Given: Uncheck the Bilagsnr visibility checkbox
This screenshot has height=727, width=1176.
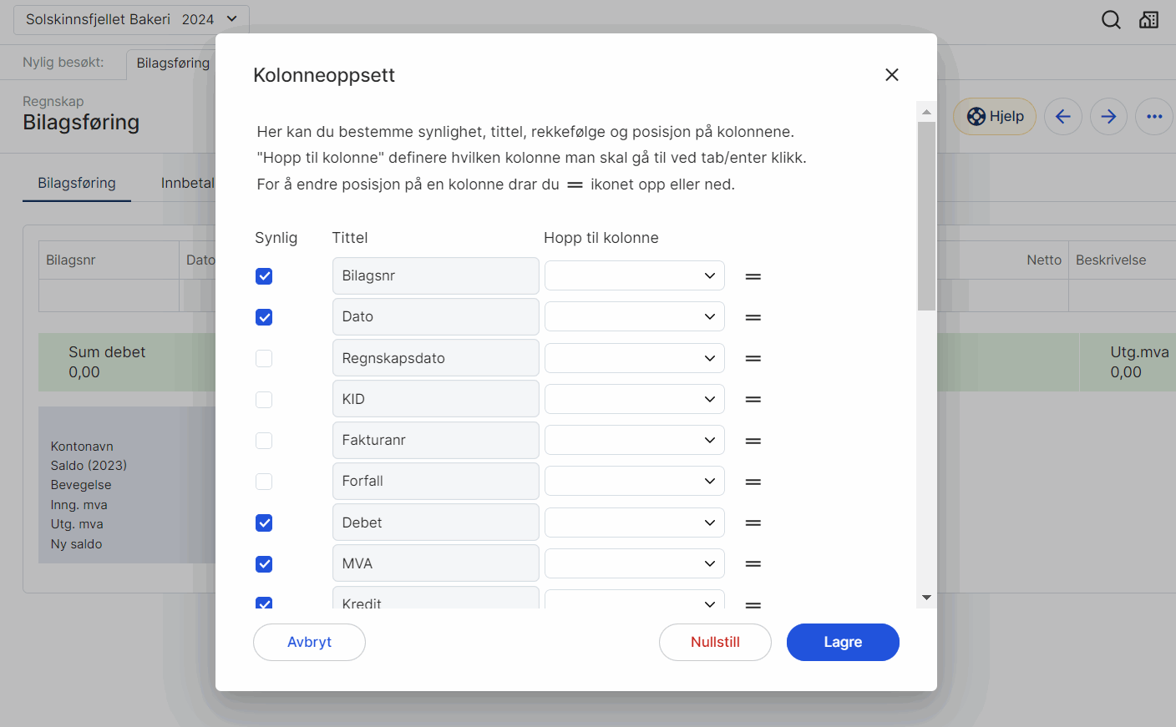Looking at the screenshot, I should 264,276.
